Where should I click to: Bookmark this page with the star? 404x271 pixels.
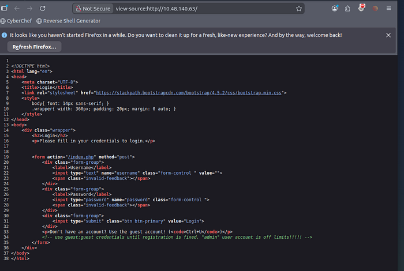pyautogui.click(x=299, y=9)
